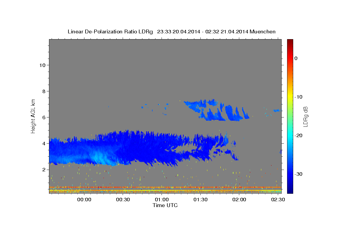The image size is (348, 232).
Task: Click the colorbar tick label '-10'
Action: pyautogui.click(x=299, y=97)
